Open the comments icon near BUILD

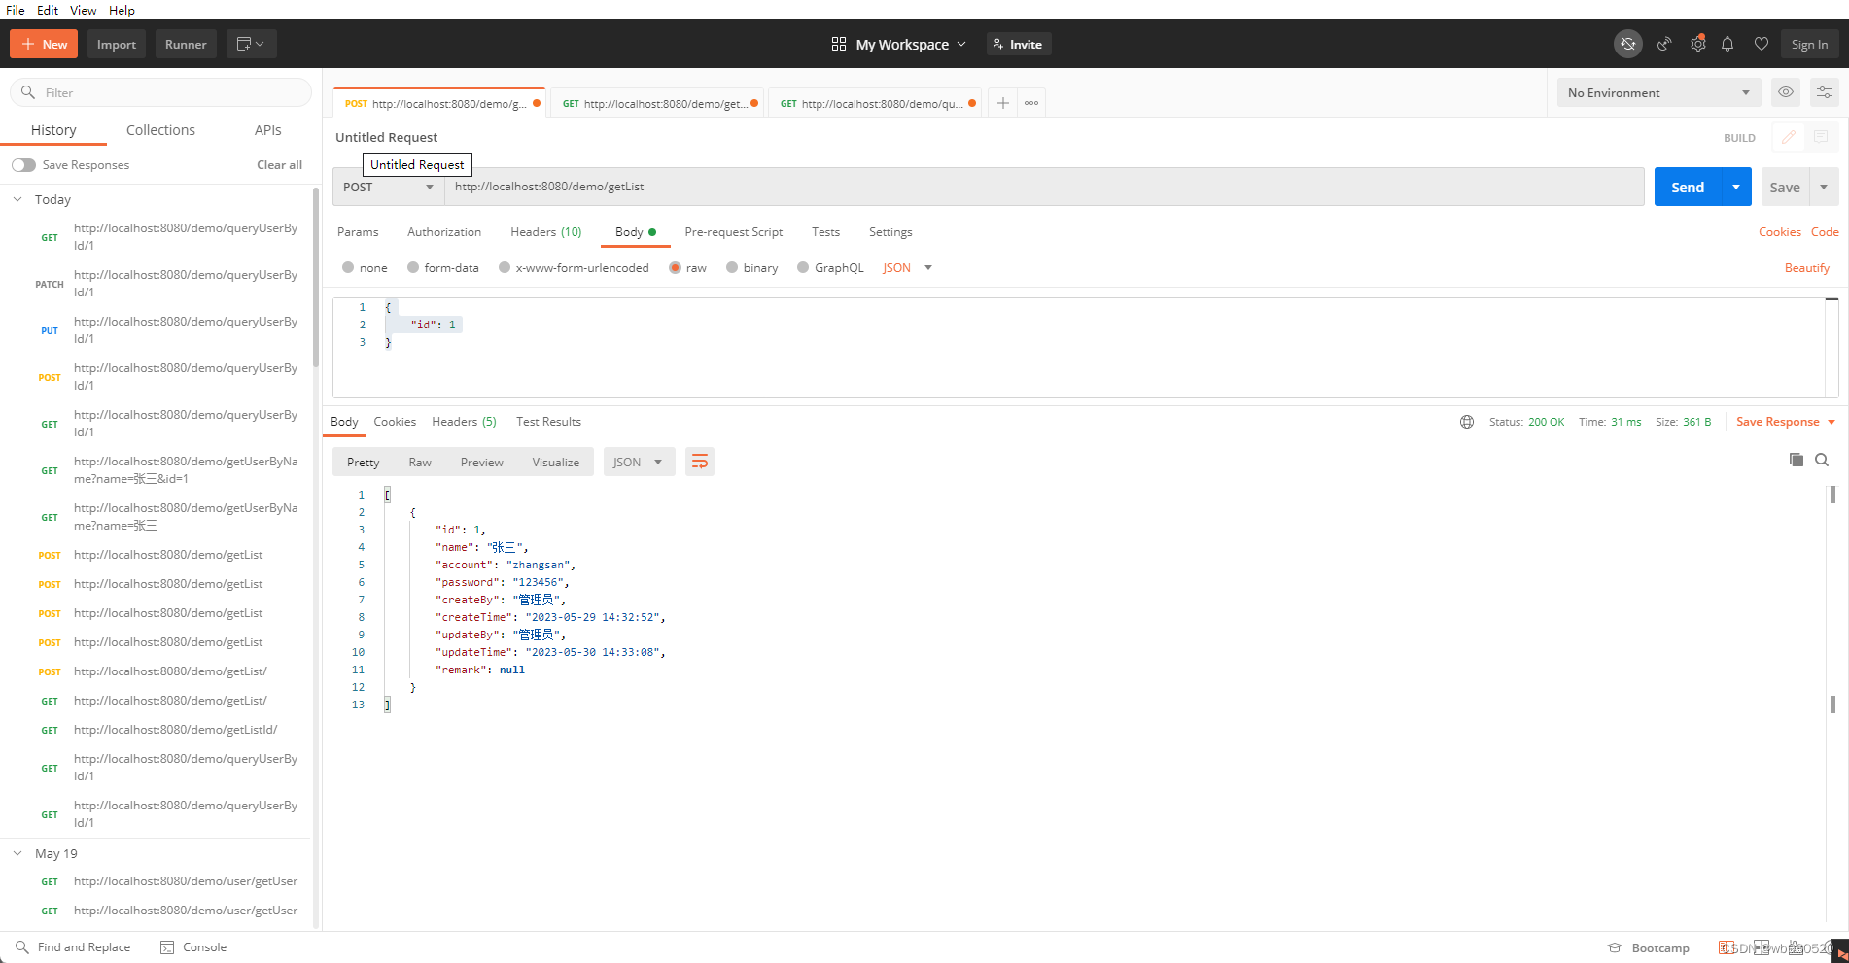tap(1821, 137)
